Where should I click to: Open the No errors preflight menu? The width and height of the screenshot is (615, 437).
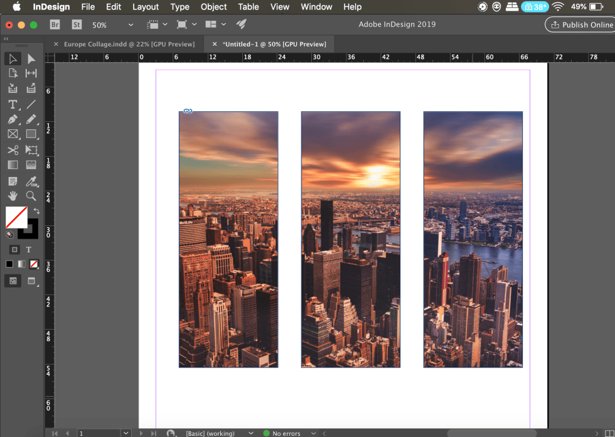(313, 433)
